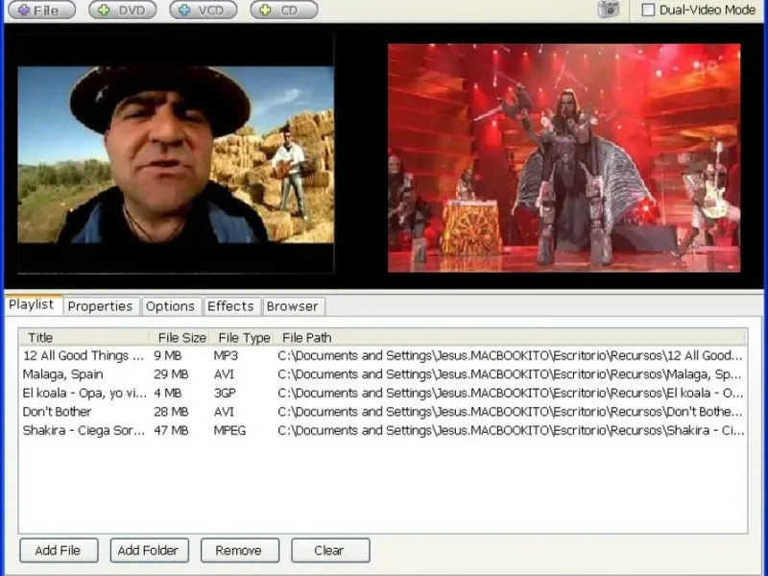Click file path ending in 'Shakira - Ci...'

pos(511,430)
